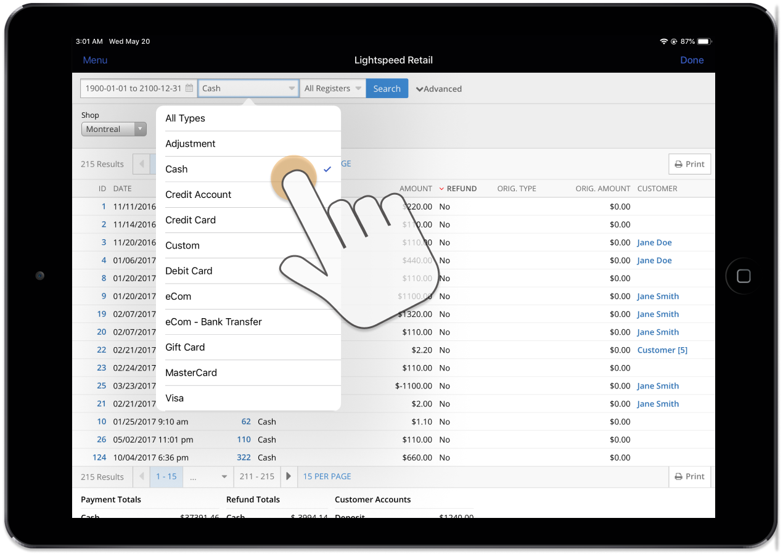Click the date range field 1900-01-01 to 2100-12-31
This screenshot has width=783, height=558.
pos(139,88)
